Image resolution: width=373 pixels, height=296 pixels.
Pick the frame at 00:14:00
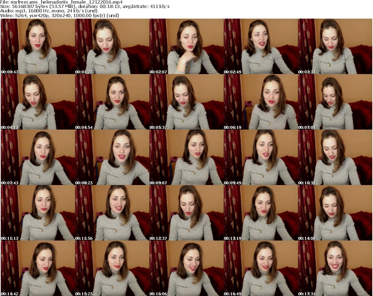point(335,213)
